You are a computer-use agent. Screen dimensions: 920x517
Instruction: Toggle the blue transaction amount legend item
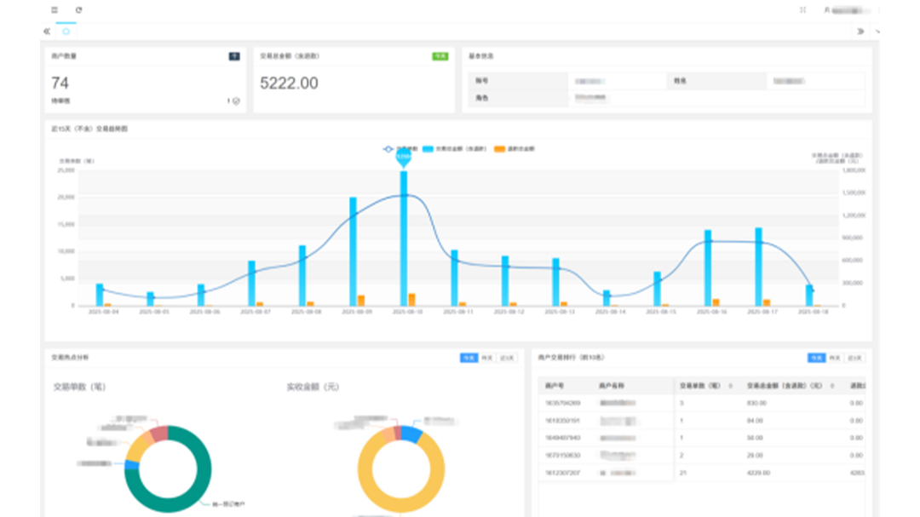tap(455, 149)
